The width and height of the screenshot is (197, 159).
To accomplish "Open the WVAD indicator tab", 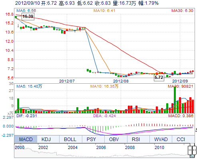I will click(x=161, y=139).
